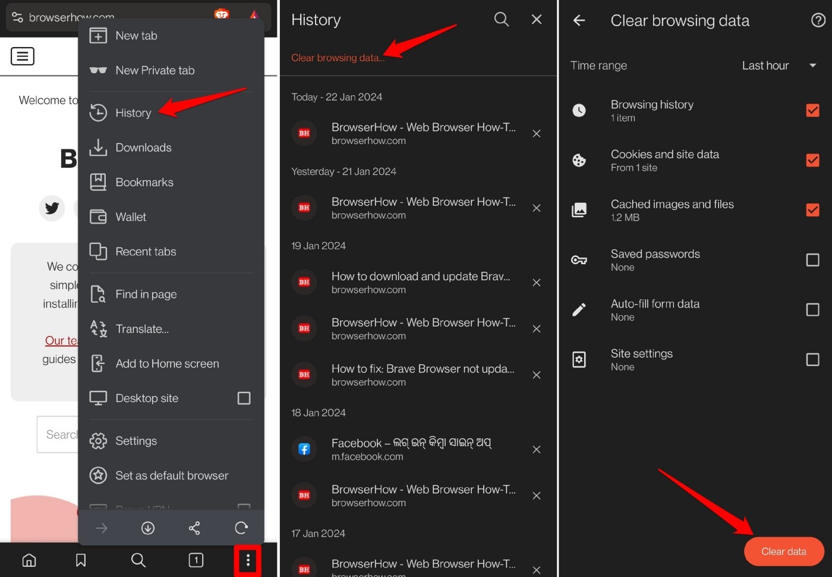The width and height of the screenshot is (832, 577).
Task: Tap the forward arrow in menu footer
Action: pos(102,528)
